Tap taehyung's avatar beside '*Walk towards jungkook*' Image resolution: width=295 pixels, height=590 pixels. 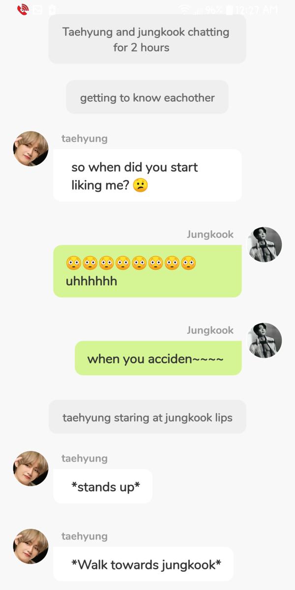(x=30, y=546)
